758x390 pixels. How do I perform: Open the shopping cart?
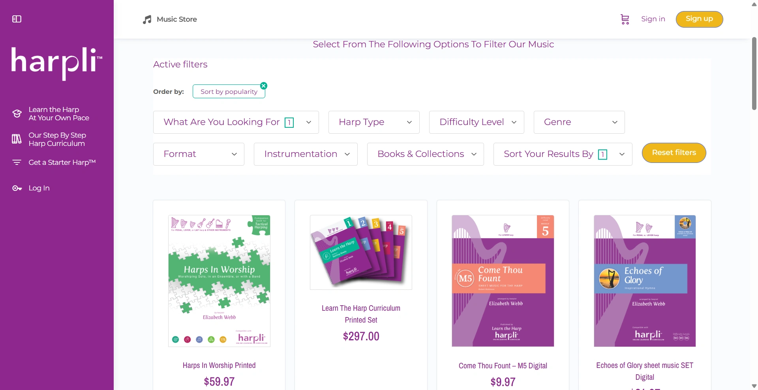[625, 19]
